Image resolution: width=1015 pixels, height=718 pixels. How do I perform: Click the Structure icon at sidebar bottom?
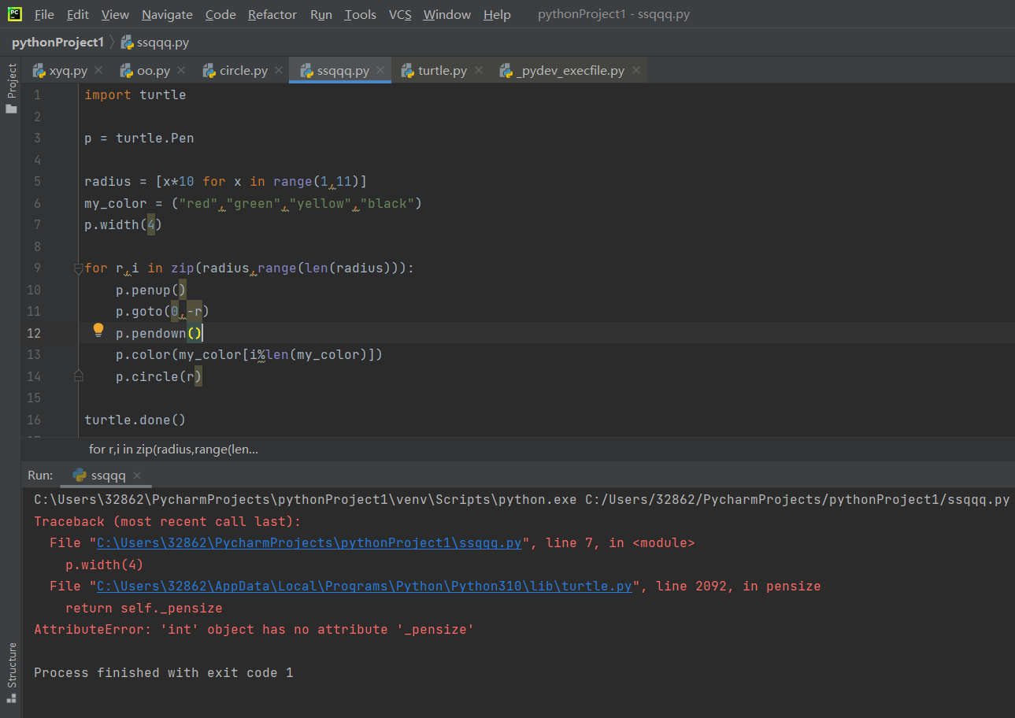coord(11,698)
